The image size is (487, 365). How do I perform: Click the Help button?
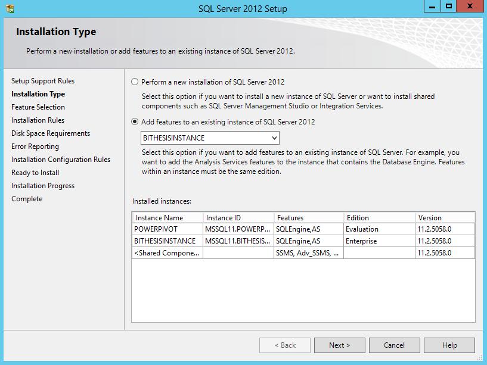coord(449,345)
